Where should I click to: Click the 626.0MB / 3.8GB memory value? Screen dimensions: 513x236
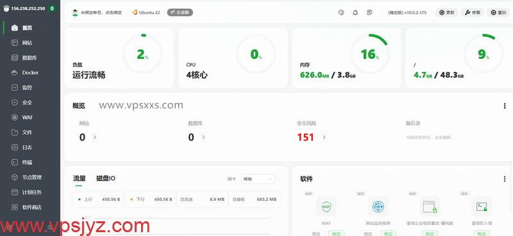328,75
